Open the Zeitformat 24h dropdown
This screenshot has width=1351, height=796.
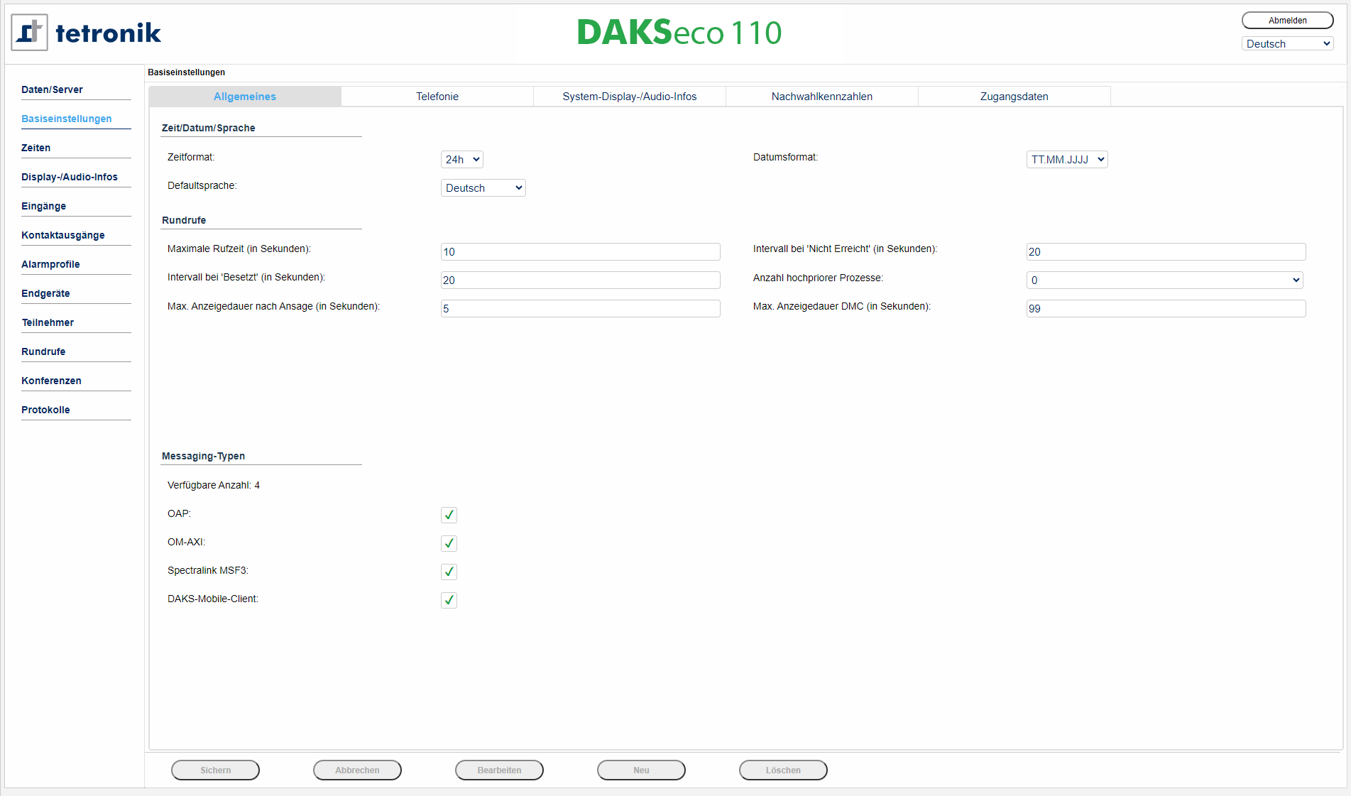tap(462, 160)
